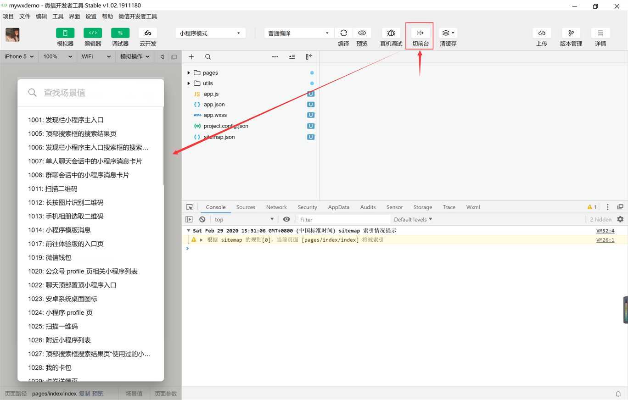Switch to the AppData tab
The width and height of the screenshot is (628, 400).
[339, 207]
